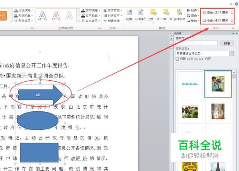Open Text Outline (文本轮廓) menu
Viewport: 239px width, 171px height.
[x=90, y=16]
